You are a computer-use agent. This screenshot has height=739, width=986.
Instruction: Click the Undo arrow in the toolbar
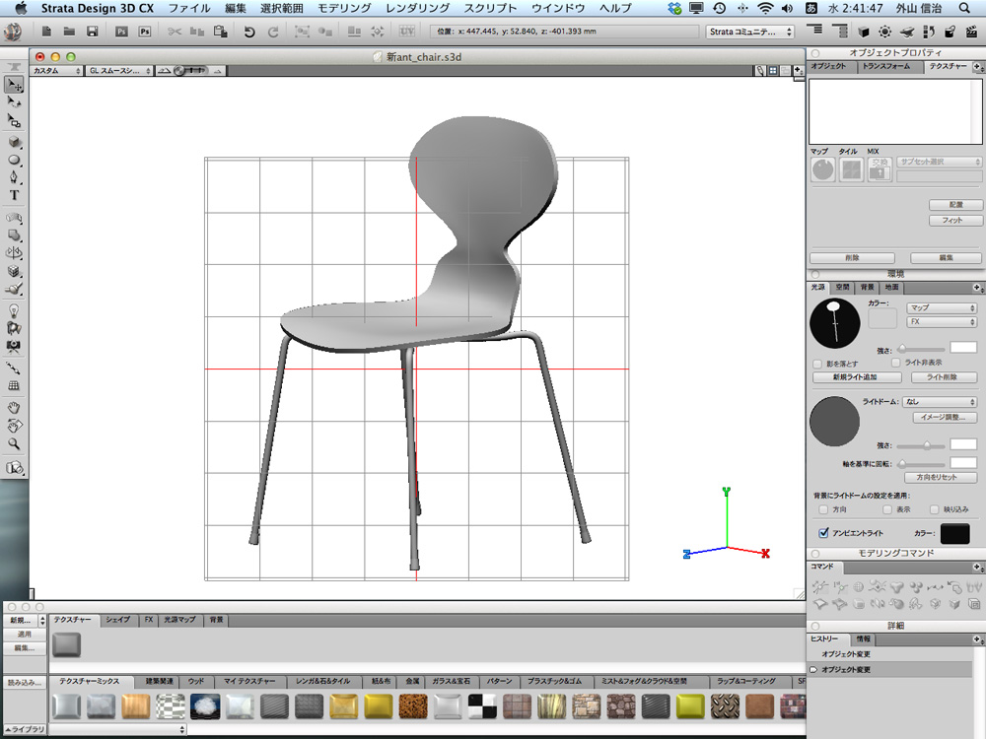(x=249, y=32)
